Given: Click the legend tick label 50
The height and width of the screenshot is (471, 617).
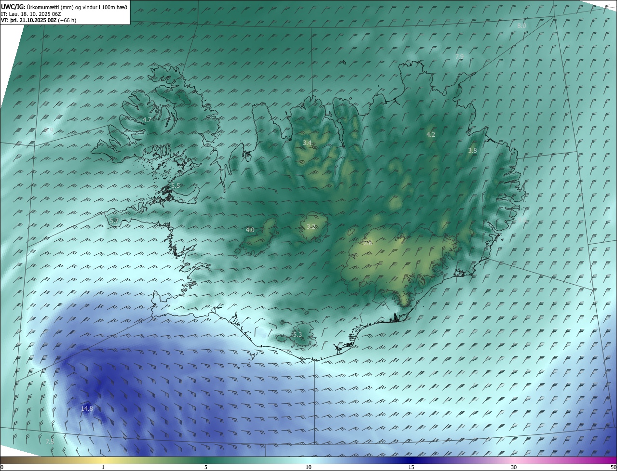Looking at the screenshot, I should 613,467.
